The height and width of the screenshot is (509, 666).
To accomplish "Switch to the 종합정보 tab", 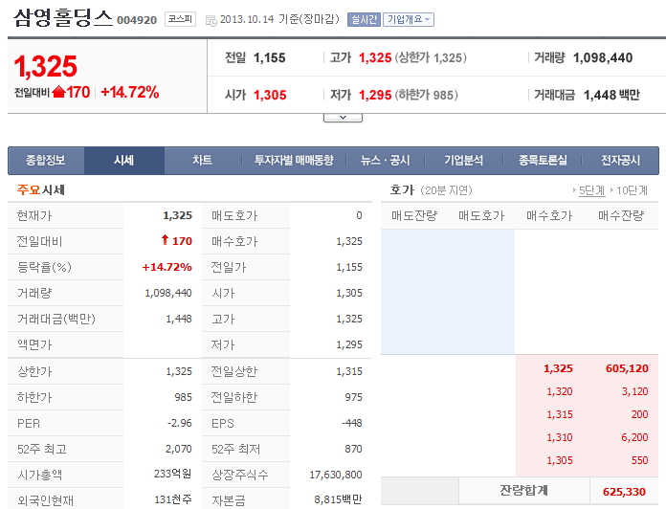I will coord(45,161).
